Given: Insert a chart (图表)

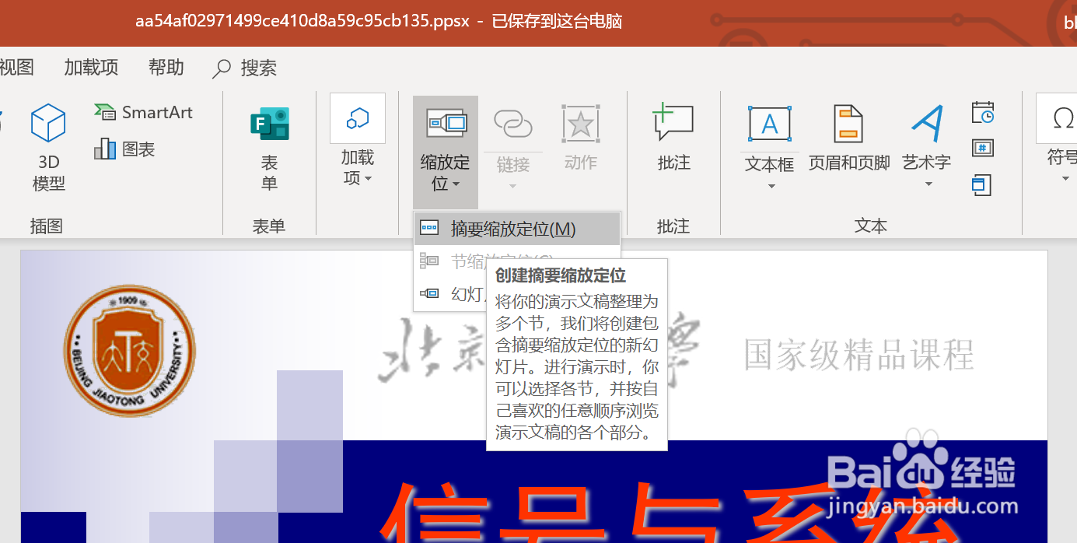Looking at the screenshot, I should click(124, 149).
